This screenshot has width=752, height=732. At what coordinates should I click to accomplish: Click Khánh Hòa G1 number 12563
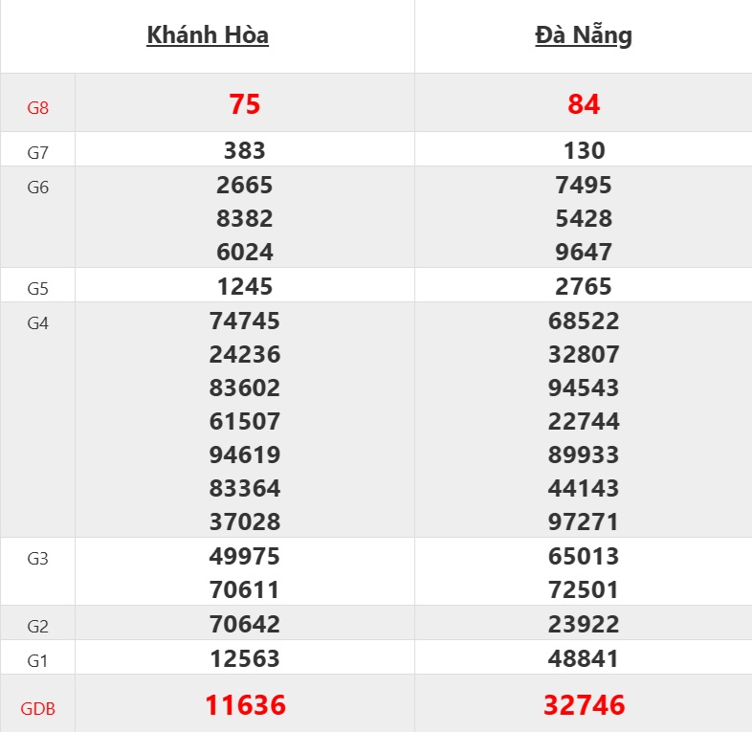click(245, 659)
